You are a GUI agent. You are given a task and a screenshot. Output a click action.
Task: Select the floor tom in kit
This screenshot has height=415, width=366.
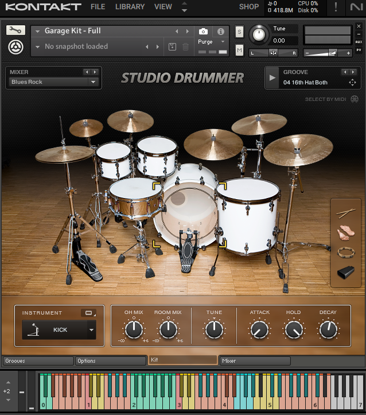247,216
